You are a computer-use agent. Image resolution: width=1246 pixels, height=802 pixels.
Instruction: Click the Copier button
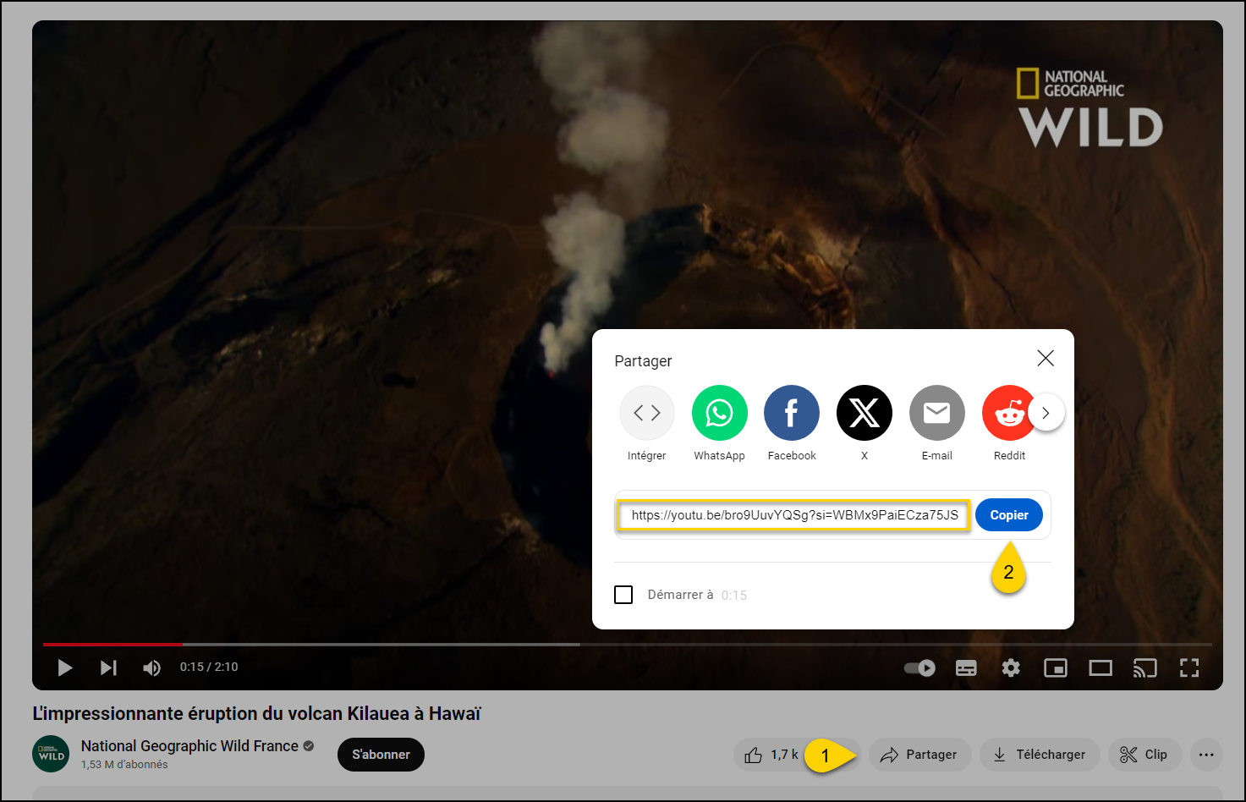click(x=1009, y=515)
